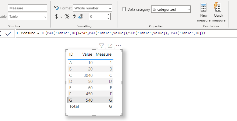This screenshot has width=237, height=121.
Task: Enter focus mode for the table visual
Action: tap(110, 46)
